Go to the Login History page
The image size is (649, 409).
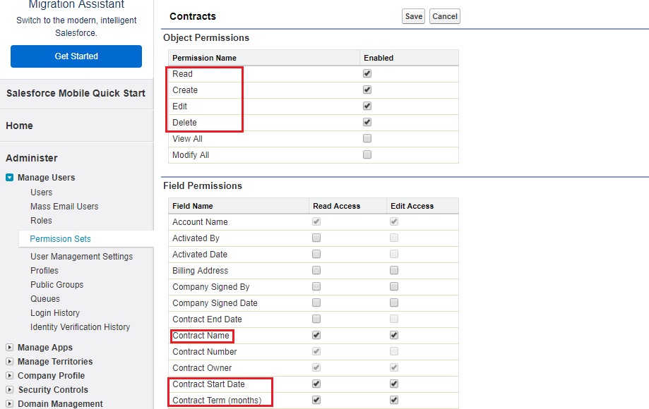55,312
